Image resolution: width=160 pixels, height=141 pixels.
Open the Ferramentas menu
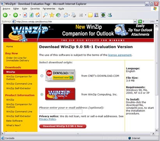tap(49, 9)
